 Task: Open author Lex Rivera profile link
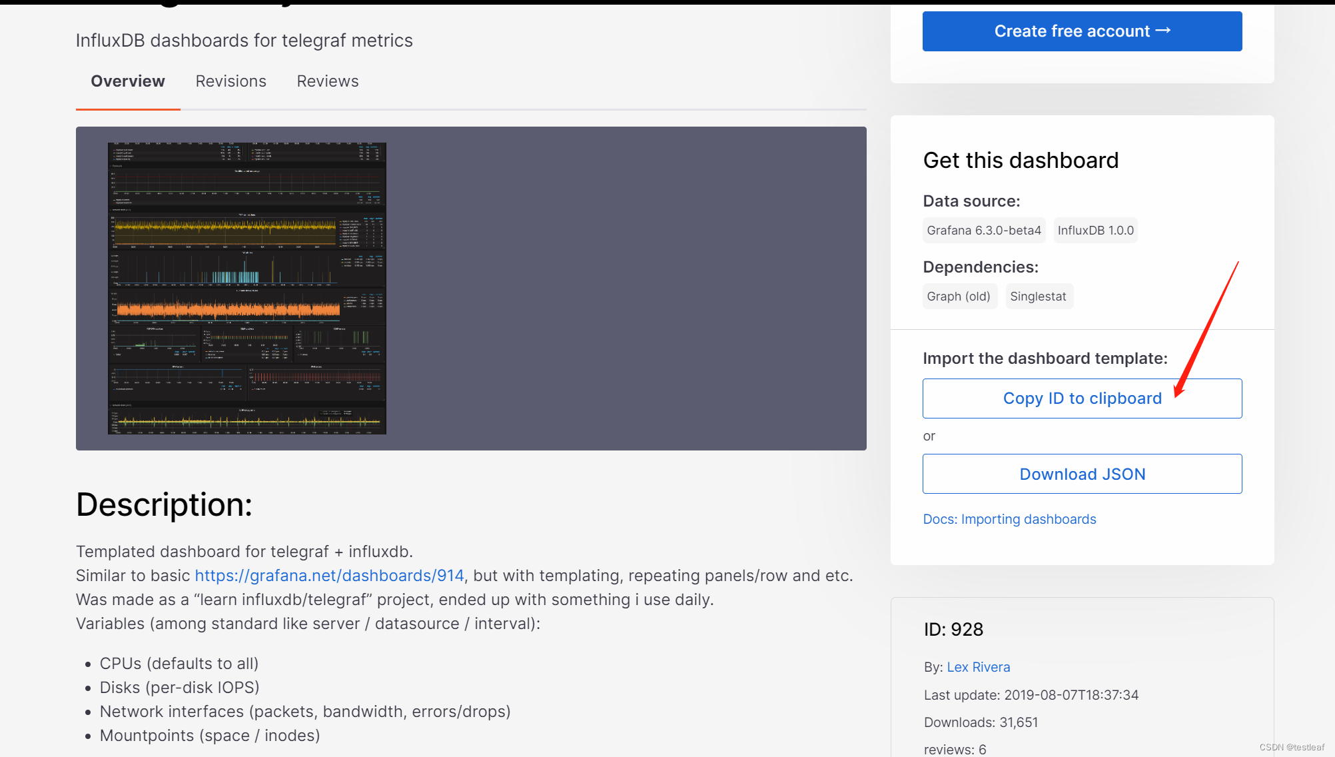(x=978, y=667)
